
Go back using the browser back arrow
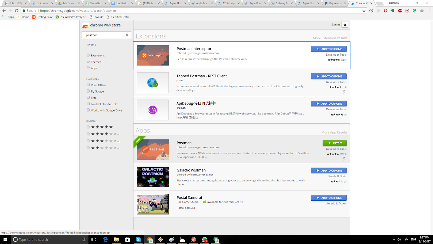point(4,11)
